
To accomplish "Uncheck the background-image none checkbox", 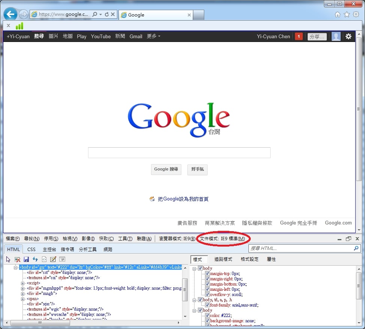I will [x=207, y=321].
